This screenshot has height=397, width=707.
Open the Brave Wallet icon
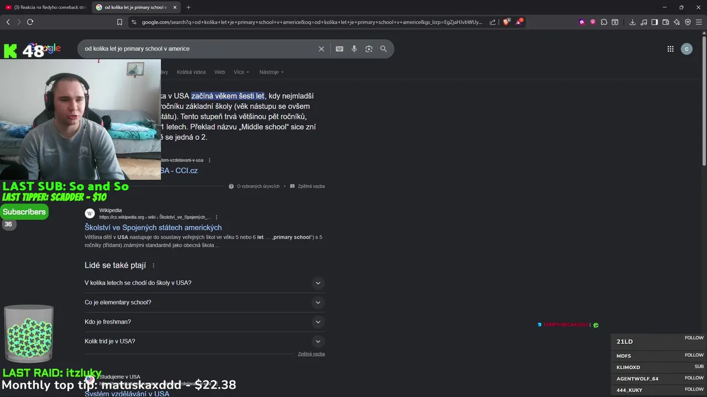point(666,22)
